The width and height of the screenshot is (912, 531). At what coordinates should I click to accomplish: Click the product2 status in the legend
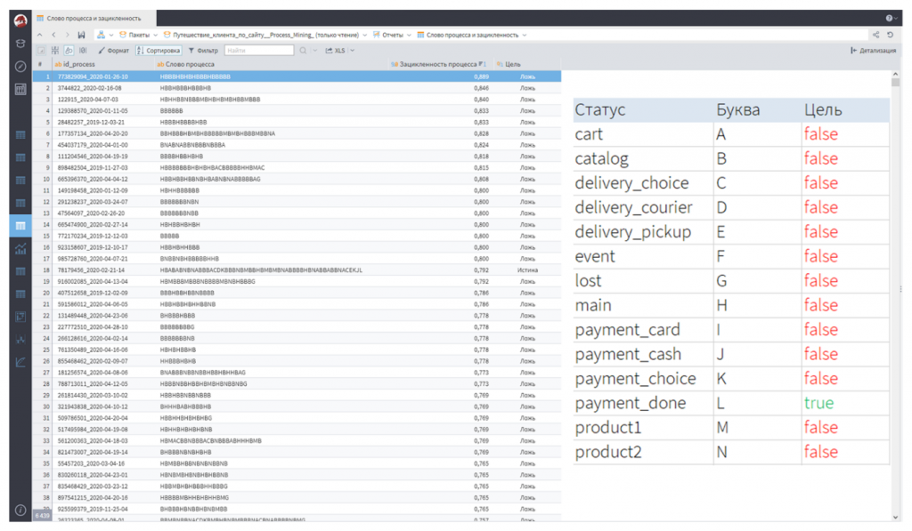tap(607, 452)
